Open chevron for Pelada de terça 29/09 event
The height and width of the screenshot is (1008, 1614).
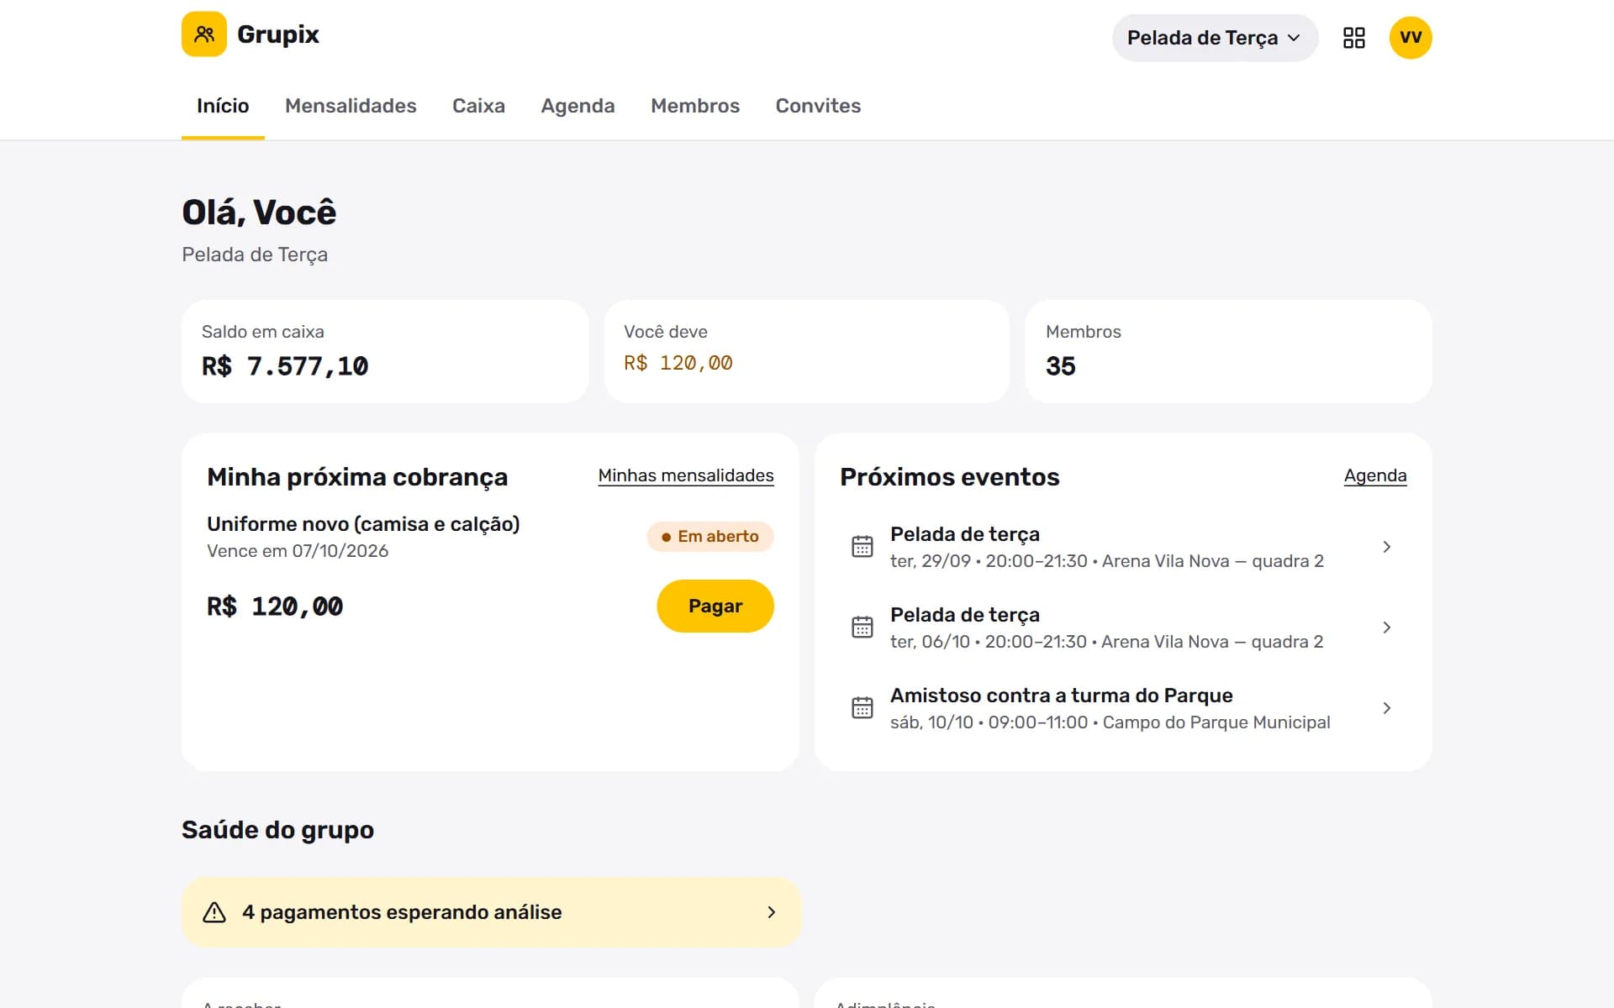(x=1387, y=547)
